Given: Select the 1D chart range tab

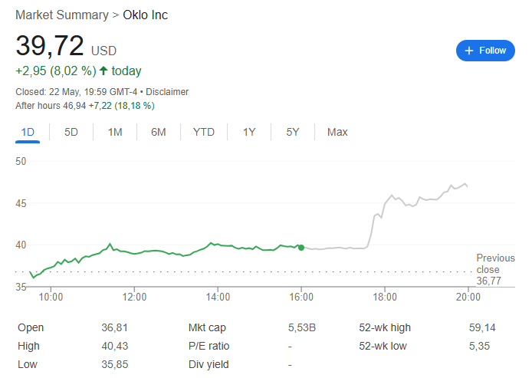Looking at the screenshot, I should pos(28,132).
